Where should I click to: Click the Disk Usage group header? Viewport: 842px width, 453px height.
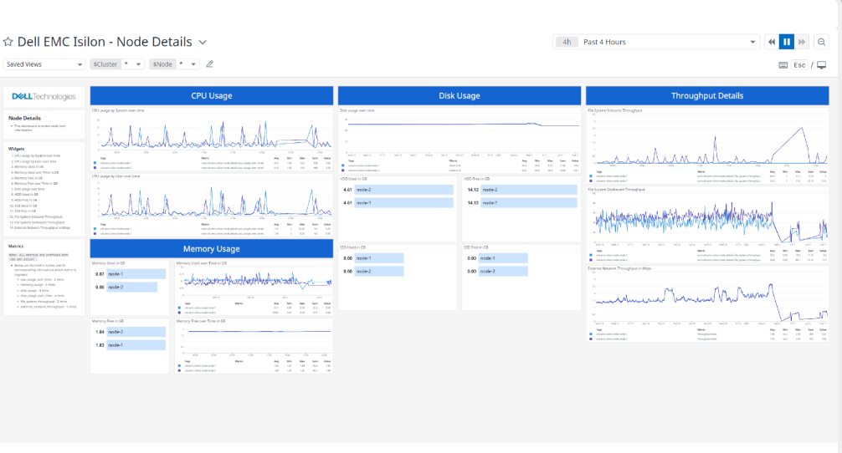460,96
